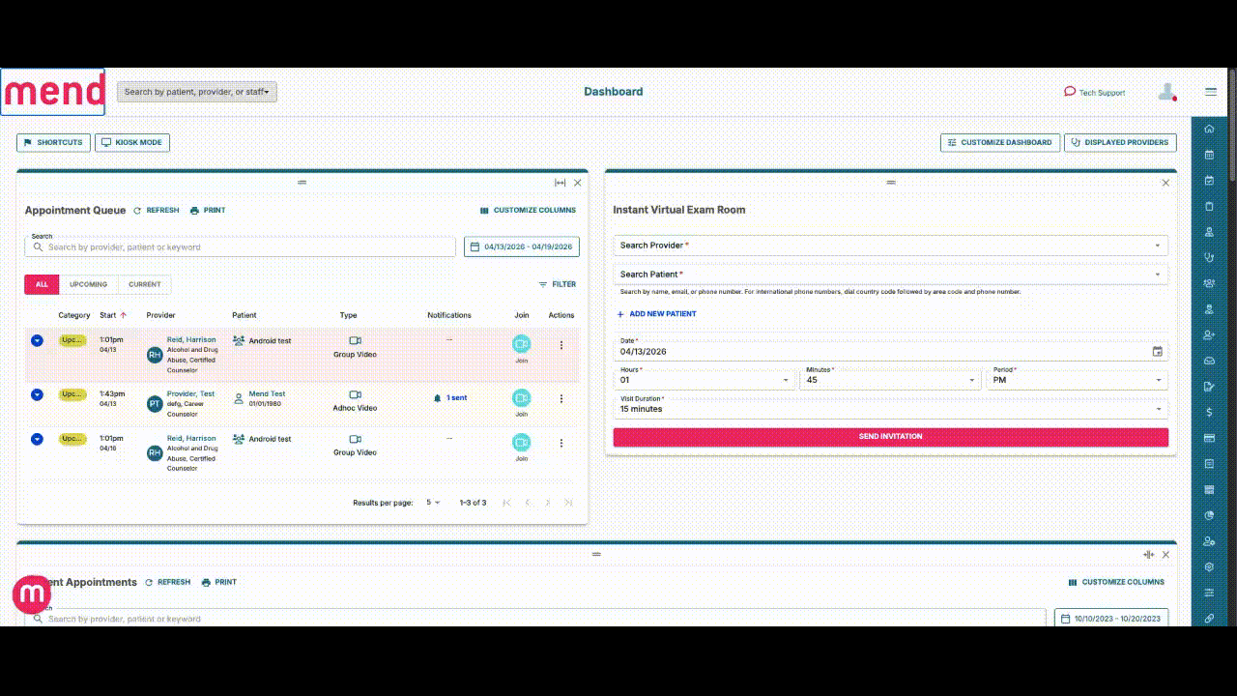
Task: Open the top search by patient dropdown
Action: (197, 92)
